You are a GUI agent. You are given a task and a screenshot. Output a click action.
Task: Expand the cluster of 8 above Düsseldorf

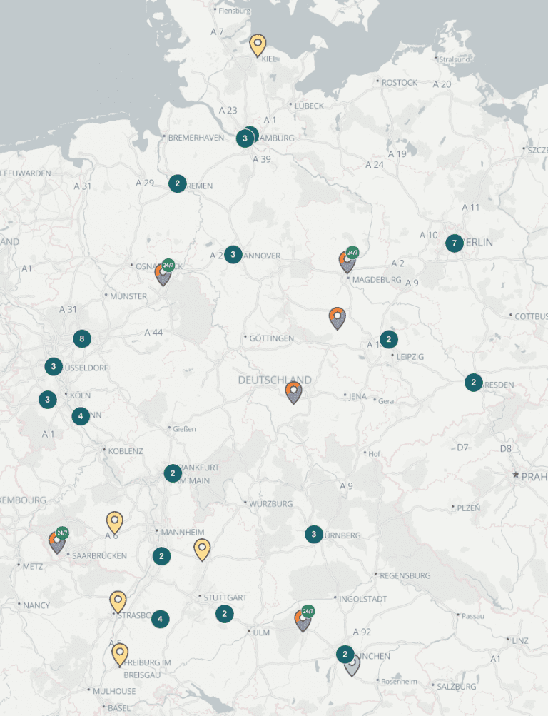coord(82,338)
